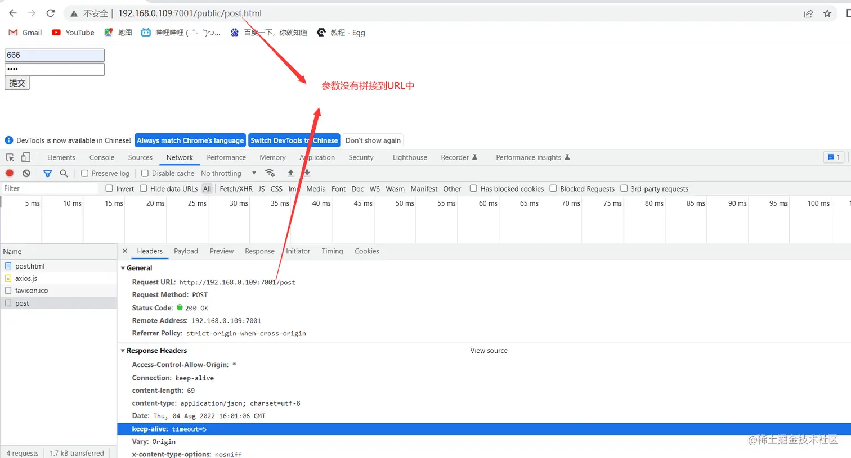Viewport: 851px width, 458px height.
Task: Stop recording the network log
Action: point(10,173)
